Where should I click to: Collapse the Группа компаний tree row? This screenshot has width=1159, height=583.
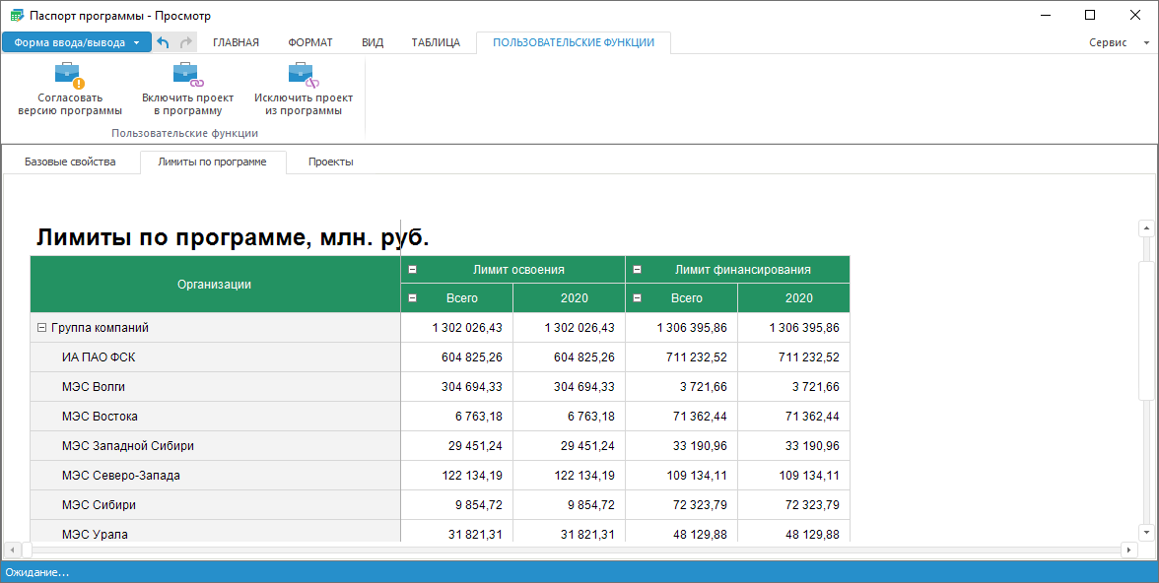point(41,328)
